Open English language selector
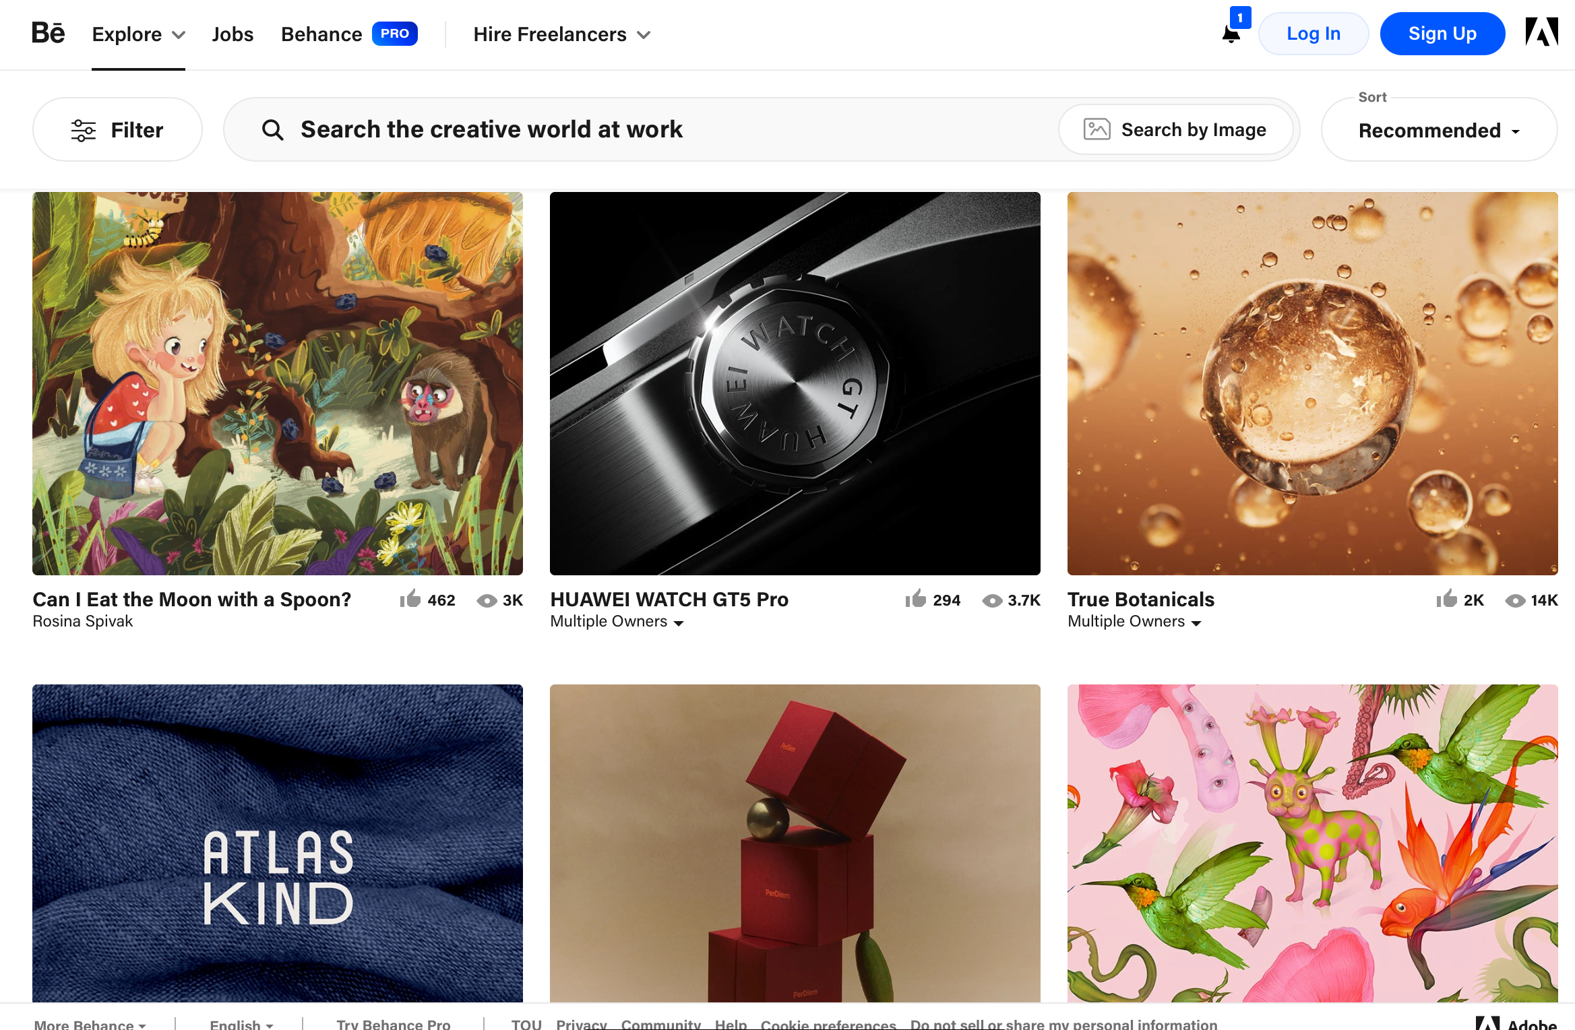 [x=241, y=1024]
